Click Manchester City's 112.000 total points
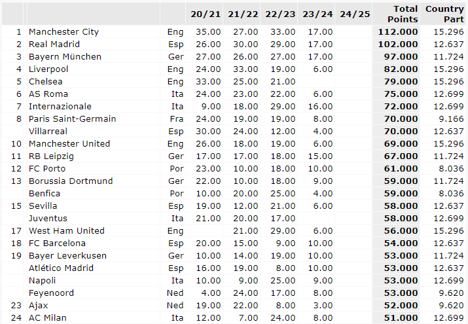The height and width of the screenshot is (324, 468). click(x=397, y=32)
